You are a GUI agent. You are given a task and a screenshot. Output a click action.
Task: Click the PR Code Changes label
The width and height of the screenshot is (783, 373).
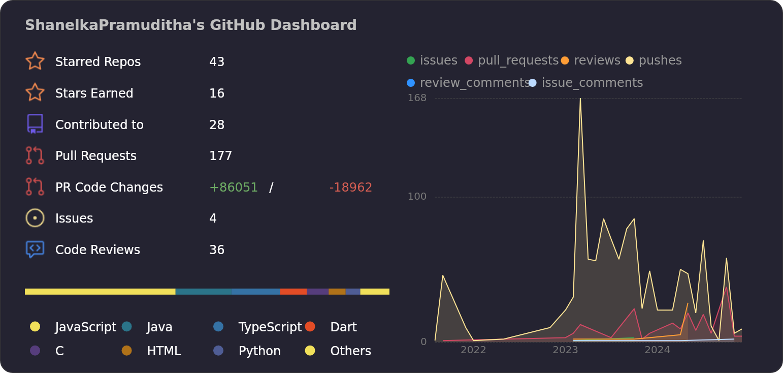[109, 188]
